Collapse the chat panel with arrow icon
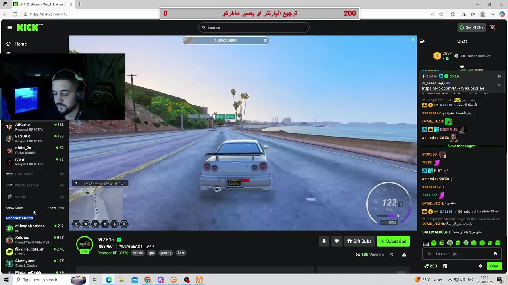 click(422, 41)
